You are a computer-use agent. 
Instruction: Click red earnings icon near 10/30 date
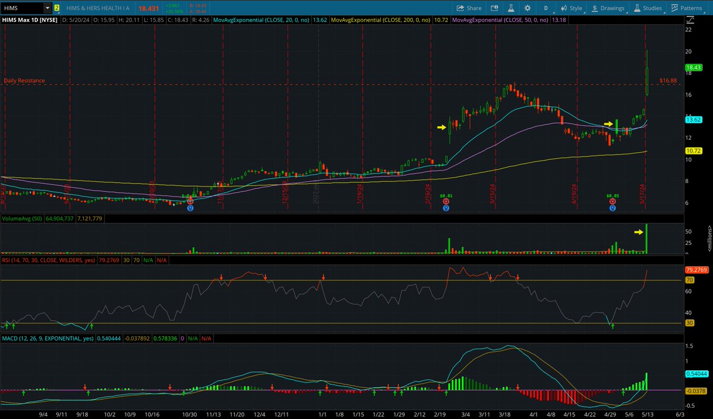pos(190,201)
